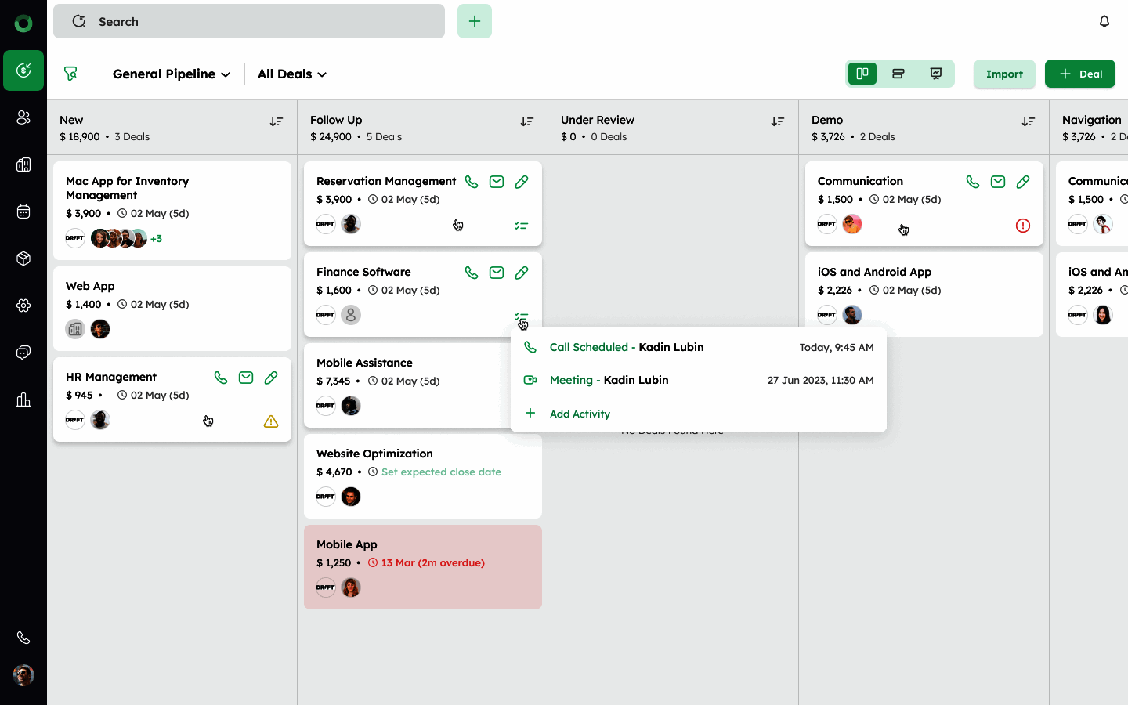This screenshot has width=1128, height=705.
Task: Focus the Search input field
Action: click(258, 21)
